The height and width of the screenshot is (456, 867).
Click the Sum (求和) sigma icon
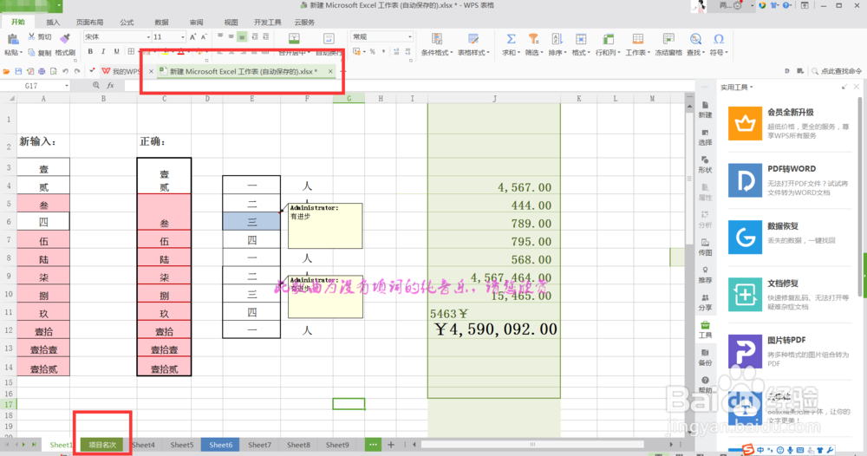pos(511,39)
